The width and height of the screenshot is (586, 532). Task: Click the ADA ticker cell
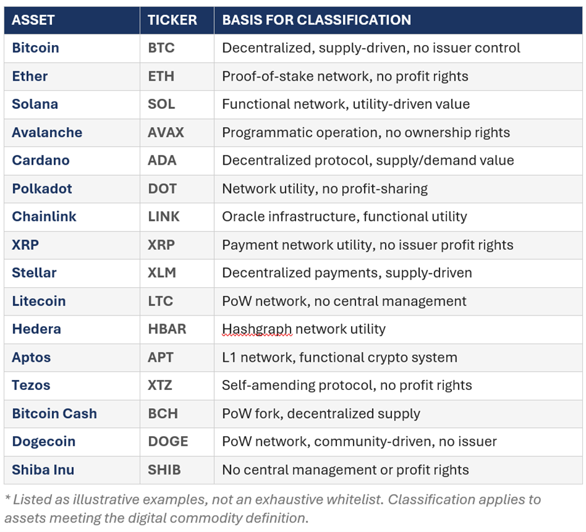[x=162, y=160]
